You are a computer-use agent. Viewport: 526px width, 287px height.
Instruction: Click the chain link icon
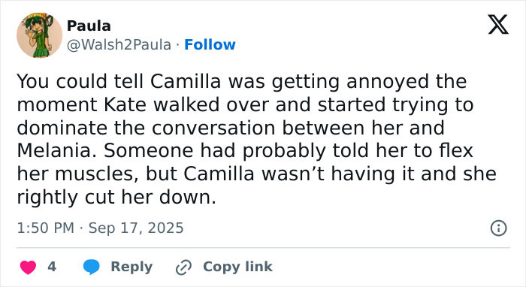point(183,267)
